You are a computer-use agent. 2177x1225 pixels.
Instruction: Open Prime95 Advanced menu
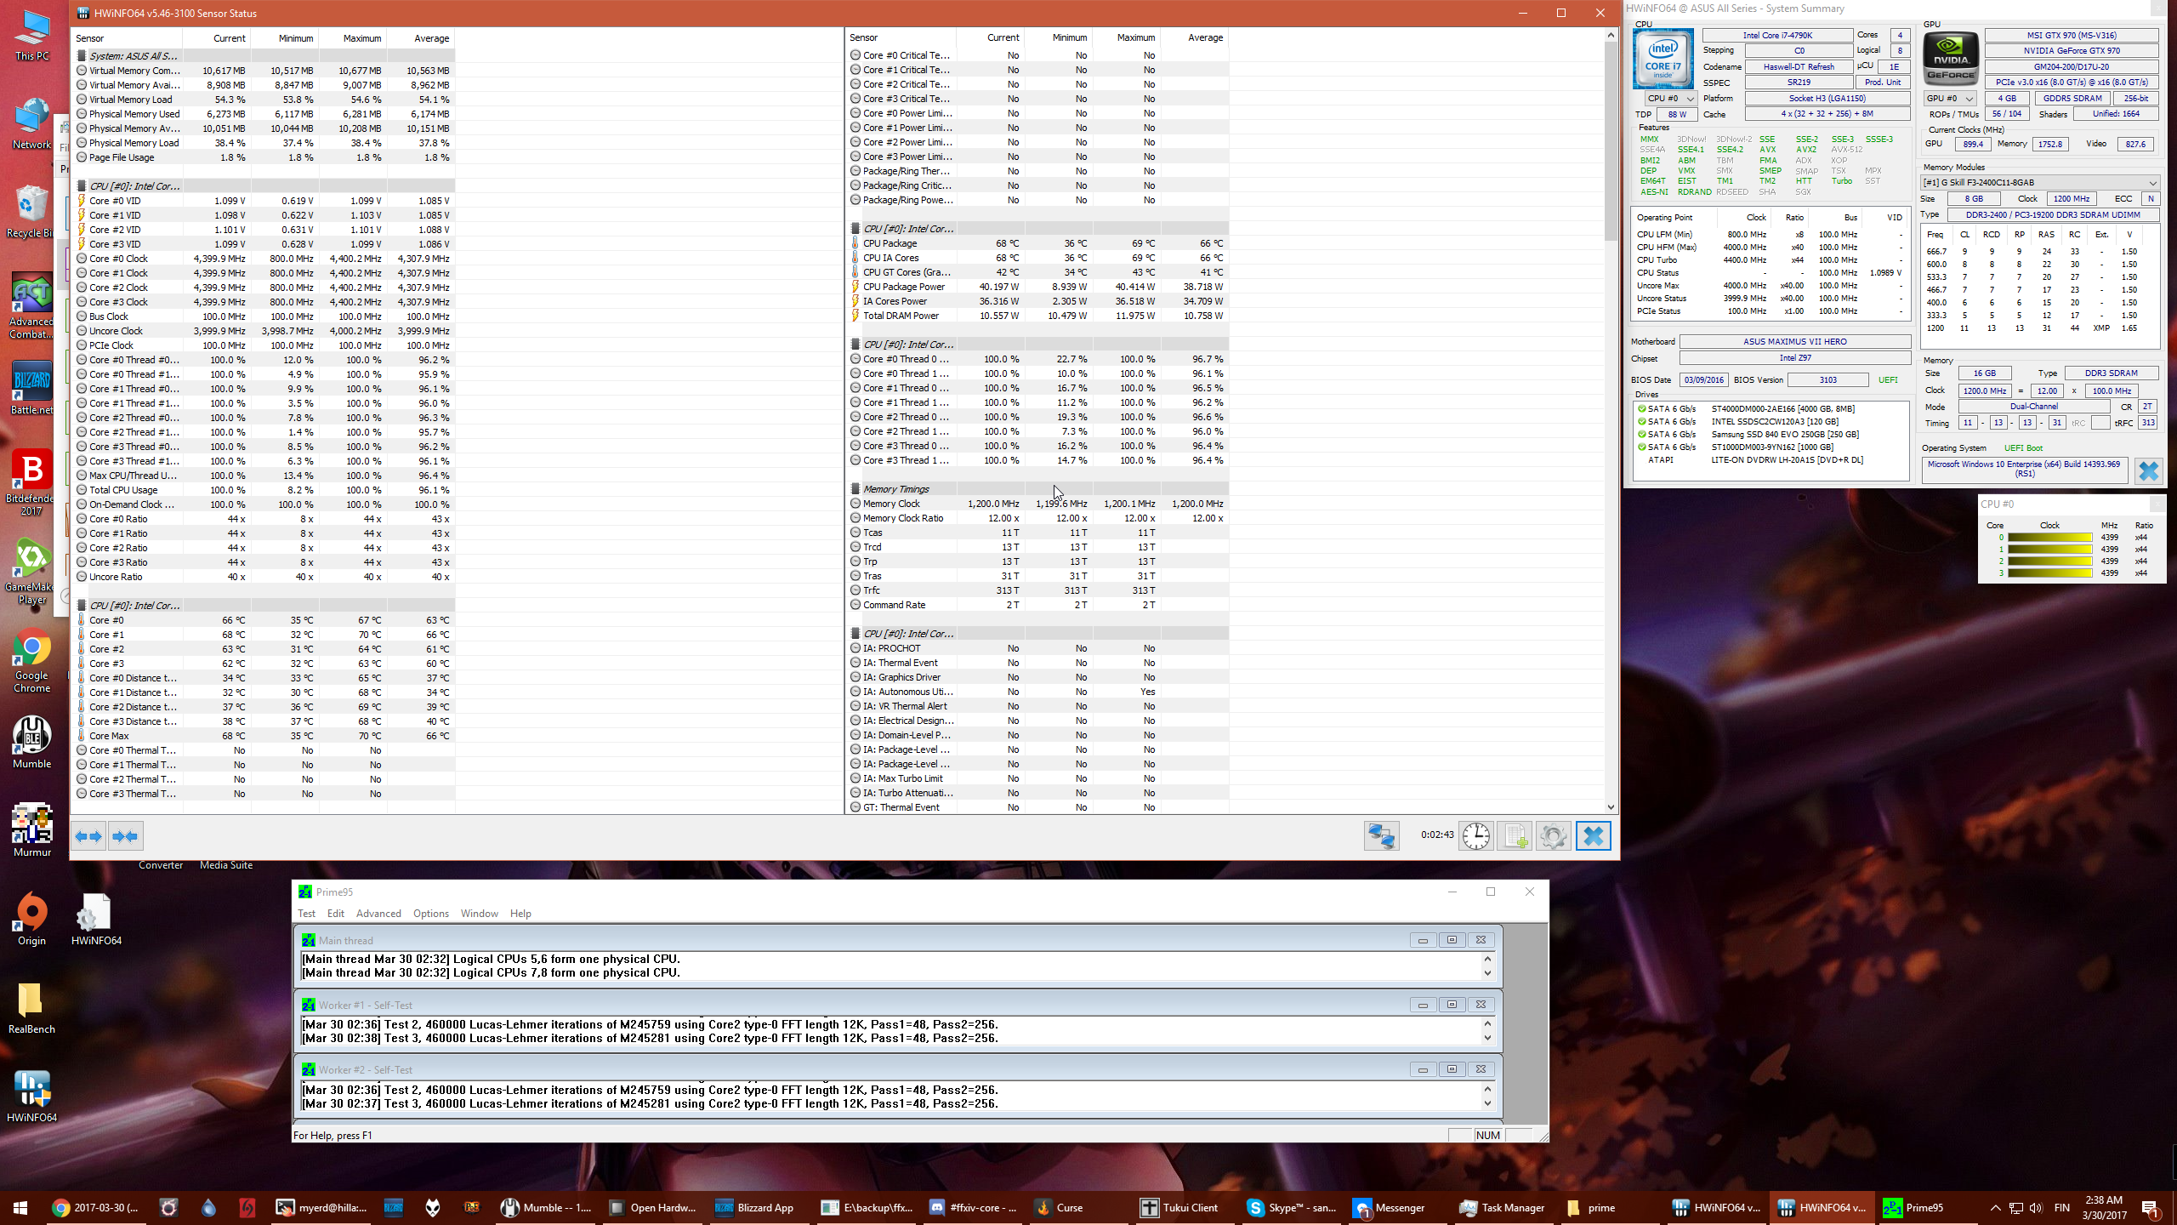[378, 914]
